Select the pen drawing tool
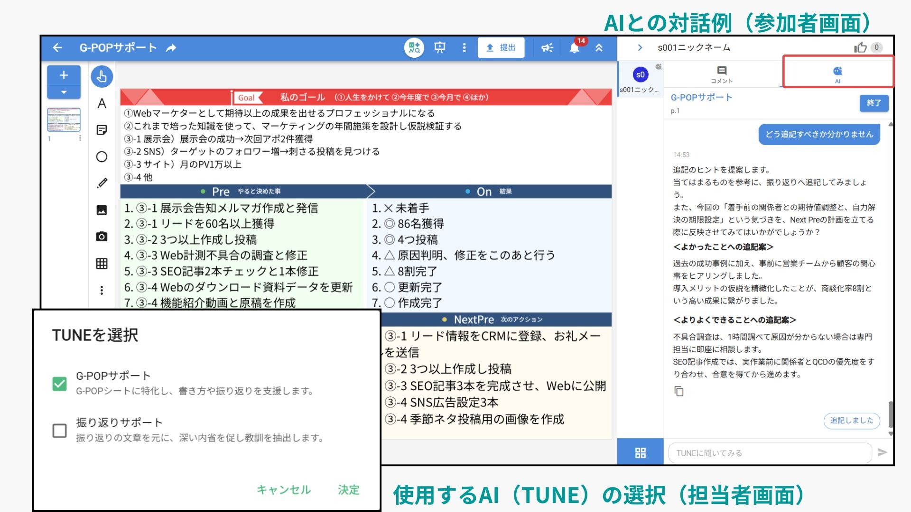 click(102, 183)
